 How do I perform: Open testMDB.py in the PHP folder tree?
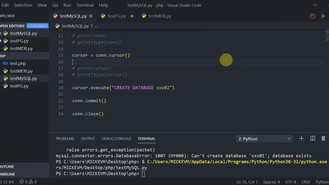pyautogui.click(x=22, y=71)
